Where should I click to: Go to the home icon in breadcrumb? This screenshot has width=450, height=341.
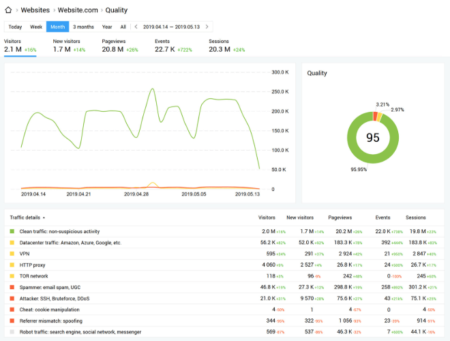click(x=8, y=10)
